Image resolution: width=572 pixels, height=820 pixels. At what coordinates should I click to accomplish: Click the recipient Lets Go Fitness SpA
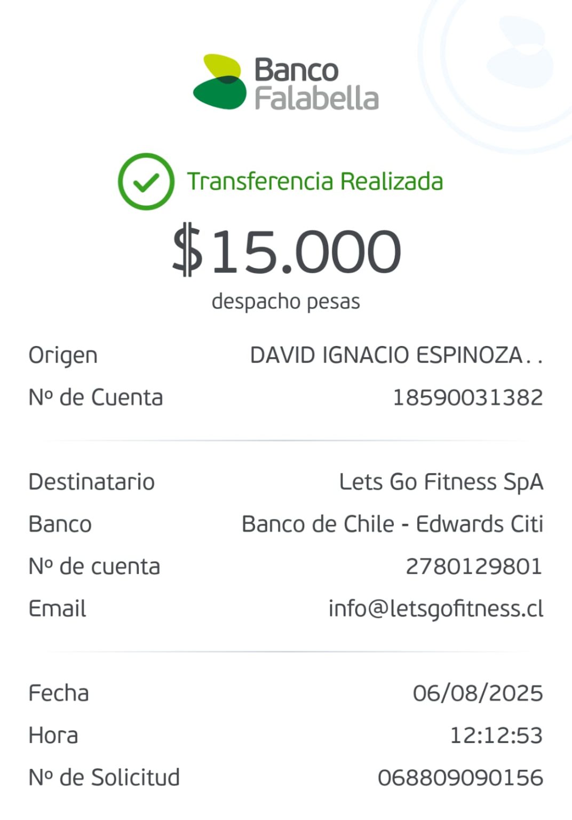(441, 482)
